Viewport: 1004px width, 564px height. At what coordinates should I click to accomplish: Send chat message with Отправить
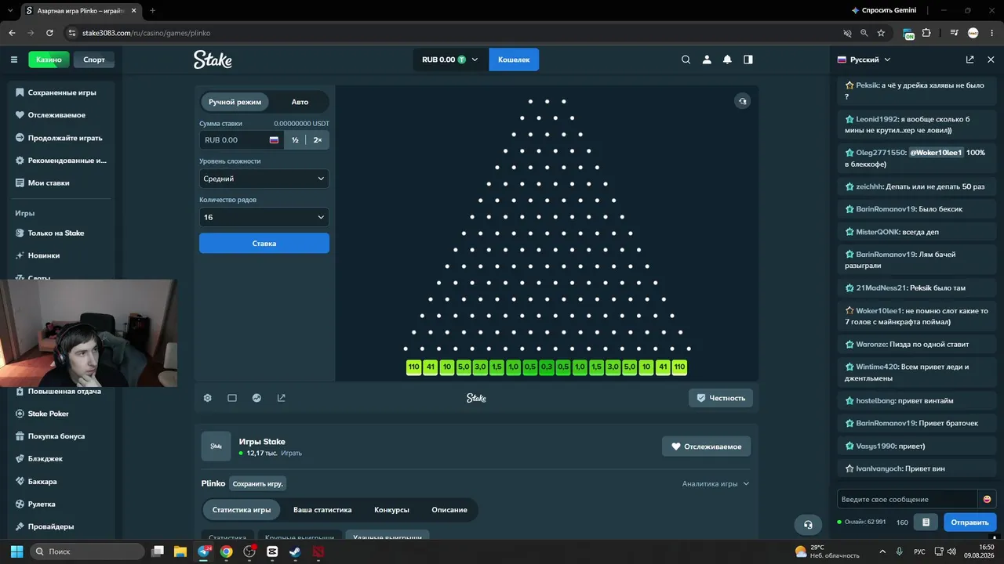tap(970, 522)
